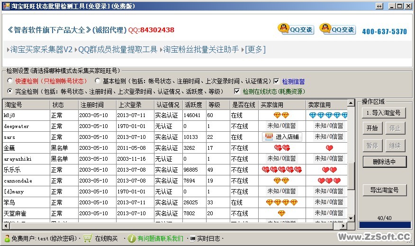Viewport: 415px width, 246px height.
Task: Toggle the 检测在线状态 checkbox
Action: coord(237,91)
